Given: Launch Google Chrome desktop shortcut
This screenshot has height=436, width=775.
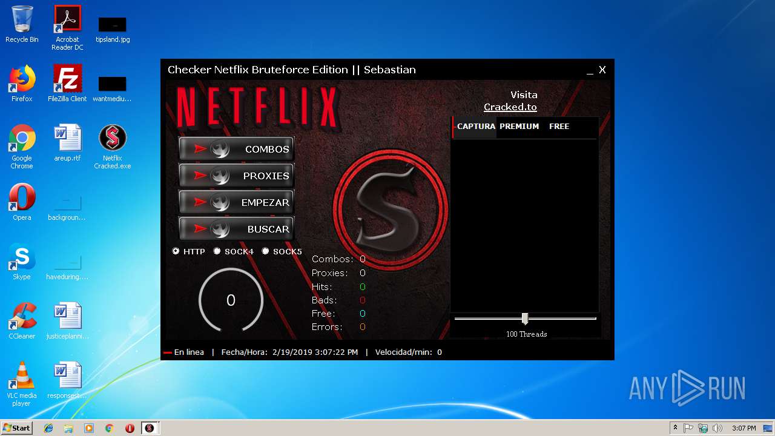Looking at the screenshot, I should [x=22, y=147].
